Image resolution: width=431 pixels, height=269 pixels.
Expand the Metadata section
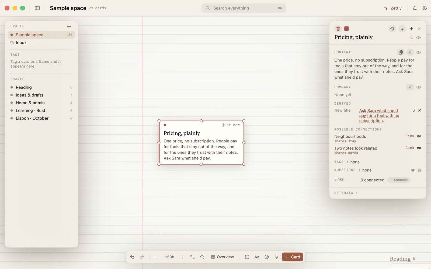pyautogui.click(x=346, y=193)
